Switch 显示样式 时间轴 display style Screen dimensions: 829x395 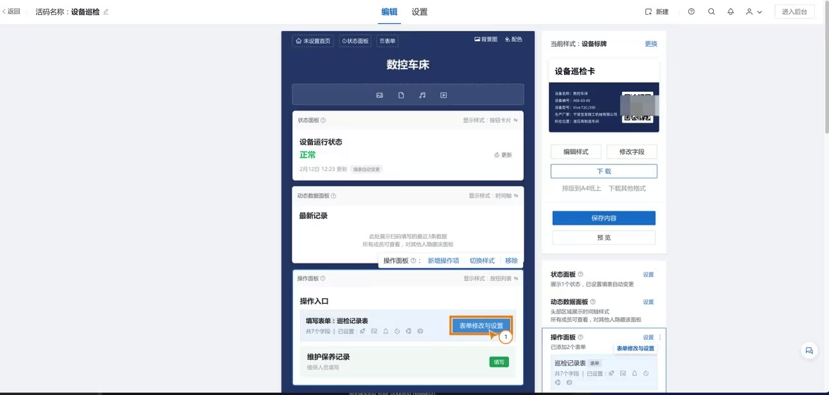click(x=494, y=196)
